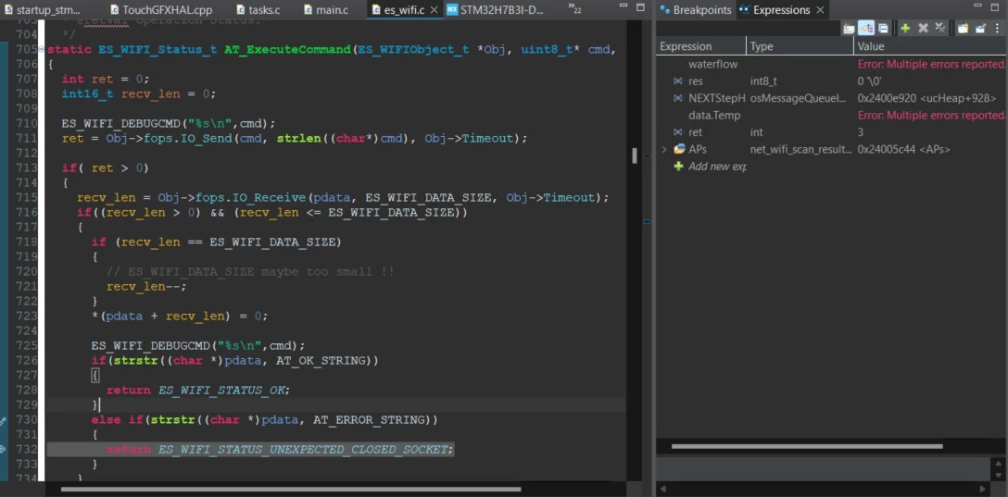Click the MX icon on STM32H7B3I tab
This screenshot has width=1008, height=497.
click(x=452, y=10)
